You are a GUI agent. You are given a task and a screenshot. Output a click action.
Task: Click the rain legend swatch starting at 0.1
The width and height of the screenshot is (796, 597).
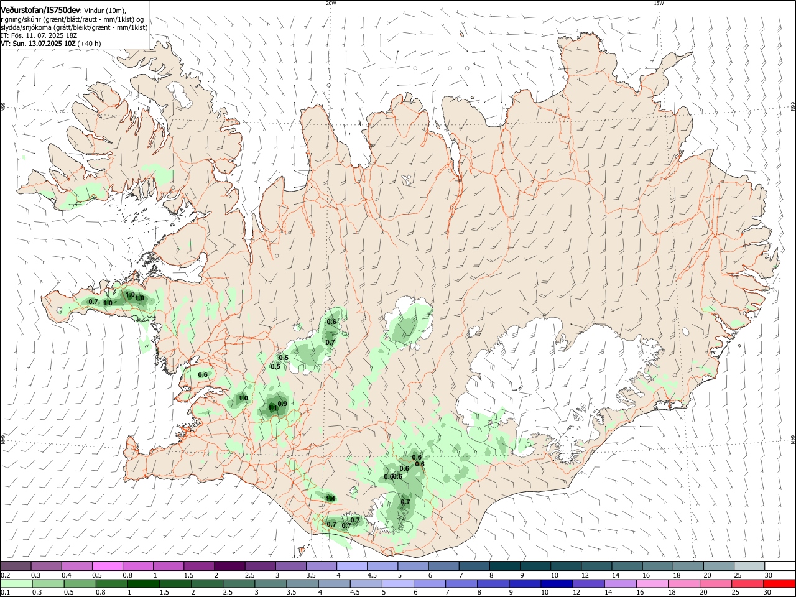16,583
